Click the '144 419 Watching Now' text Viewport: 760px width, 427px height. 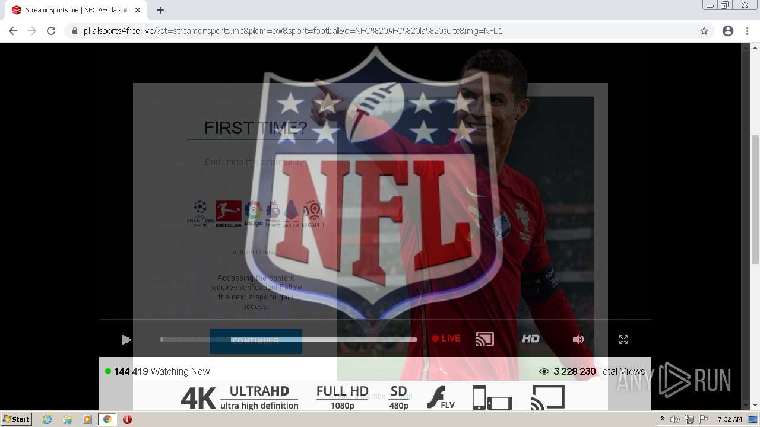[x=161, y=371]
